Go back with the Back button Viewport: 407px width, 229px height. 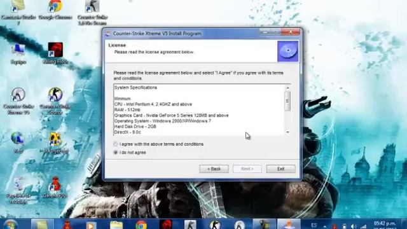tap(214, 169)
